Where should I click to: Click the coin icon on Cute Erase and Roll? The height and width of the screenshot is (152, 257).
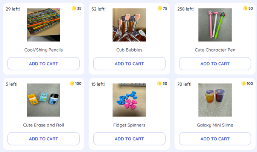point(72,83)
